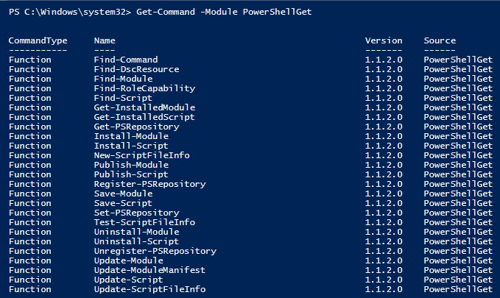
Task: Click the Source column header
Action: tap(440, 40)
